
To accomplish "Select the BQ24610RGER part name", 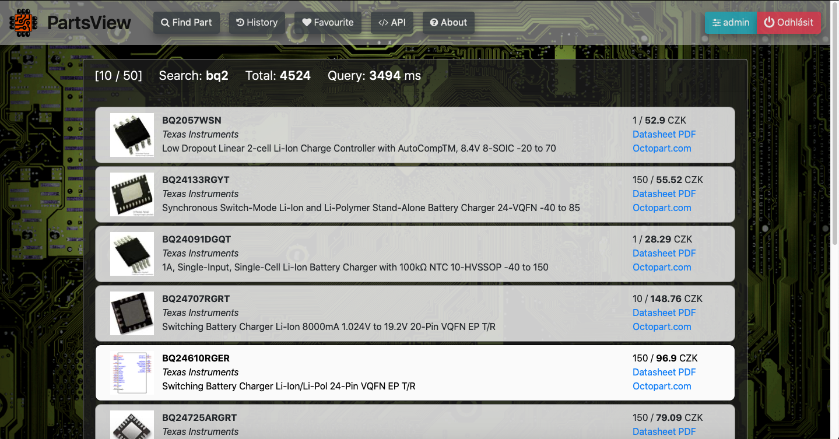I will tap(196, 358).
